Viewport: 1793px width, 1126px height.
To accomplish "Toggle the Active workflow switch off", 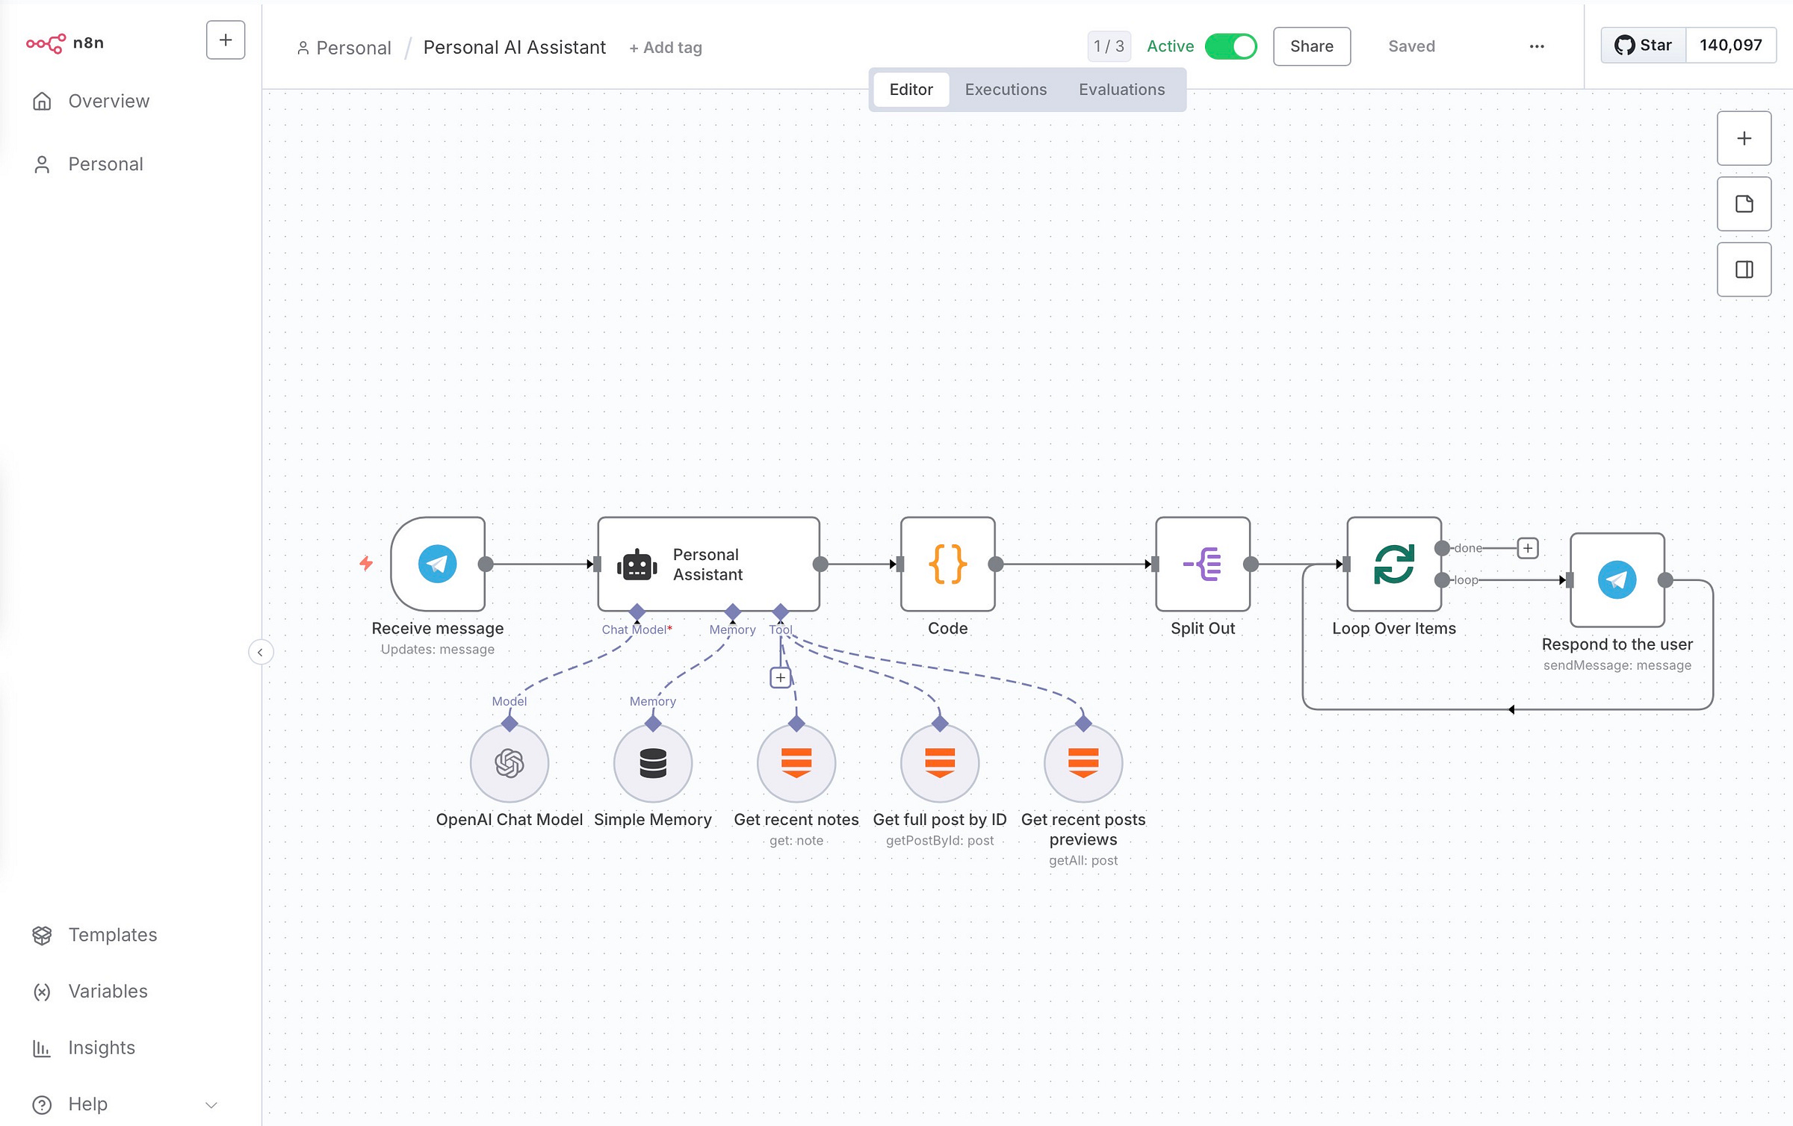I will tap(1231, 46).
